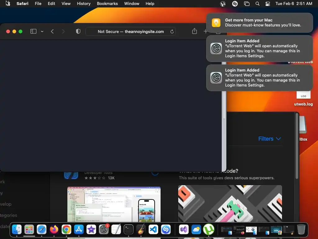Click App Store window vertical scrollbar
This screenshot has height=239, width=318.
[297, 146]
